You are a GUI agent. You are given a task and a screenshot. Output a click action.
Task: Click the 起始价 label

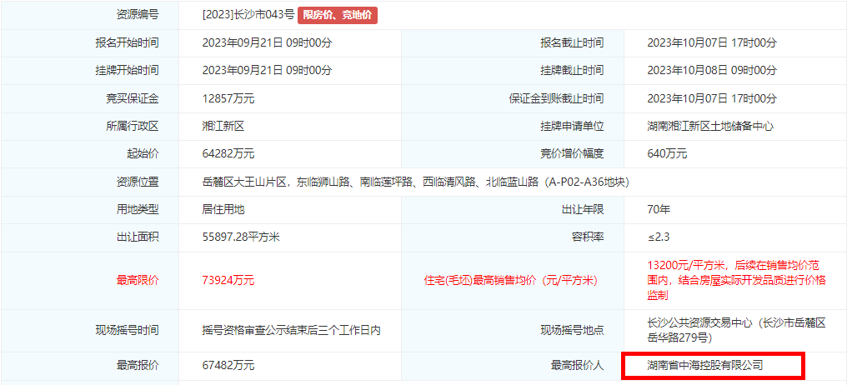click(x=143, y=154)
